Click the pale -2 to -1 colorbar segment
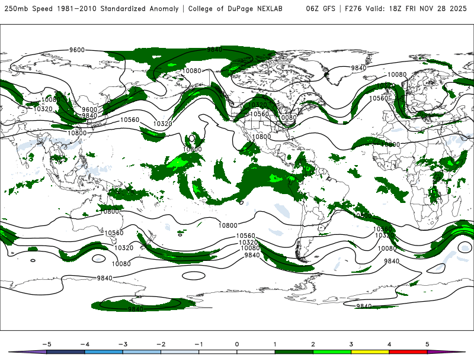474x355 pixels. 180,352
